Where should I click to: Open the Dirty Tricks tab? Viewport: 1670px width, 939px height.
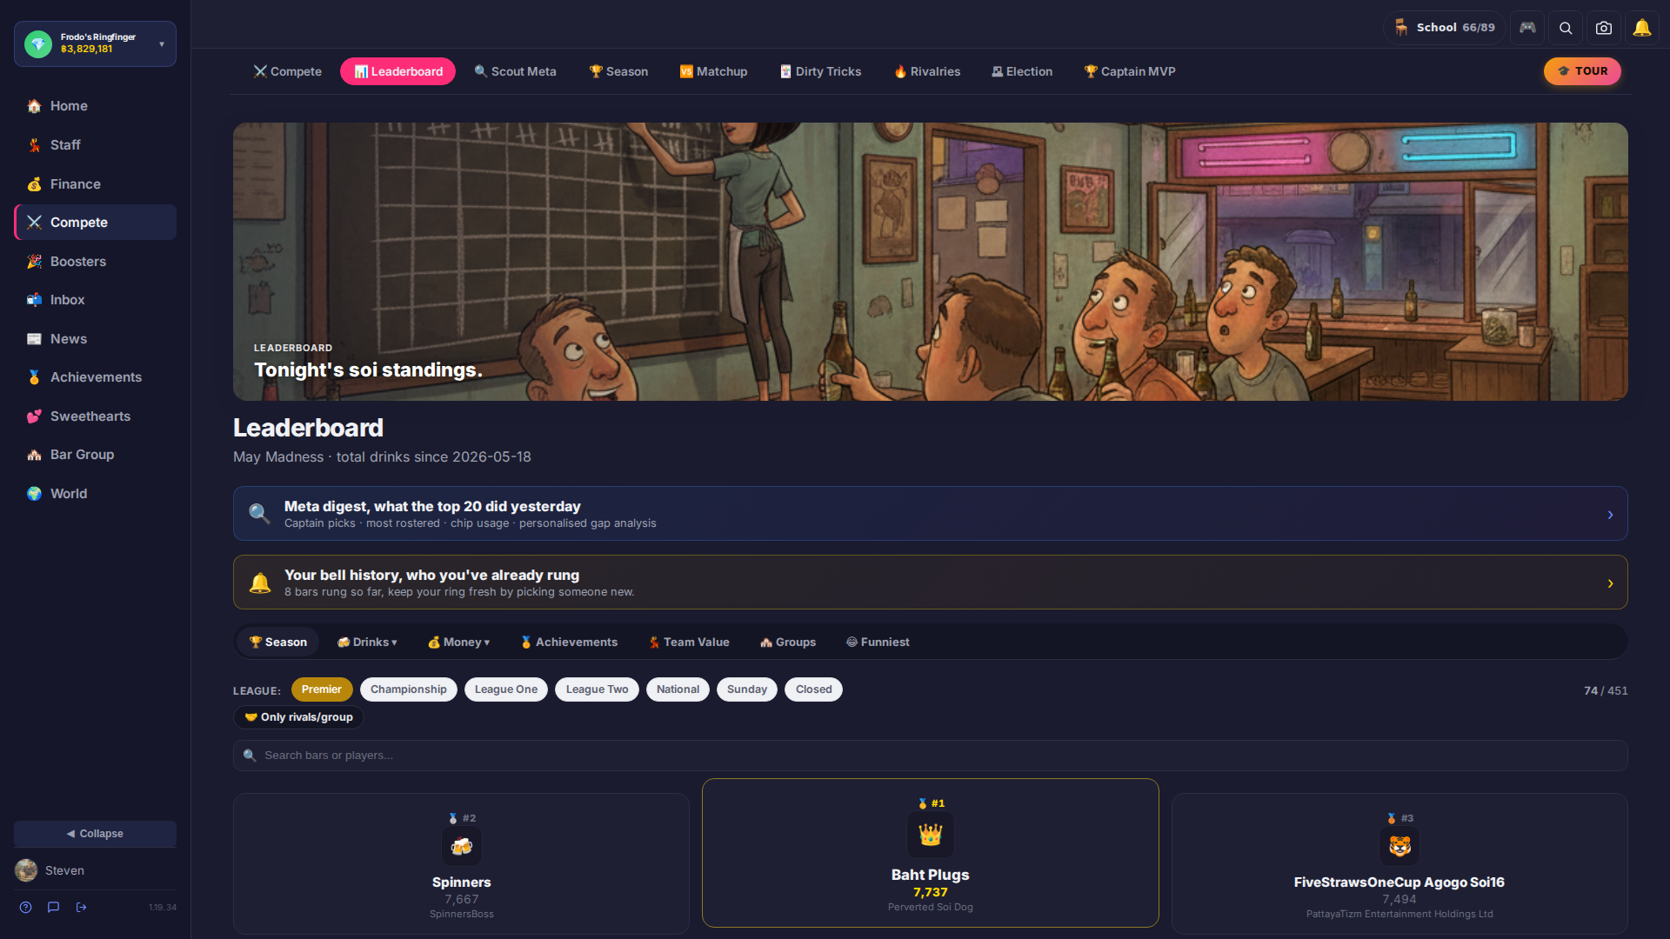(x=820, y=71)
